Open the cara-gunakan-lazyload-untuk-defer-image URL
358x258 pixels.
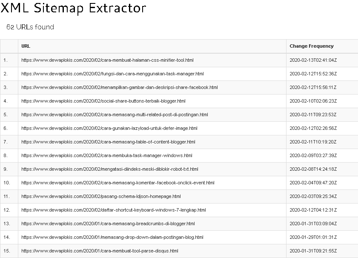(x=109, y=128)
